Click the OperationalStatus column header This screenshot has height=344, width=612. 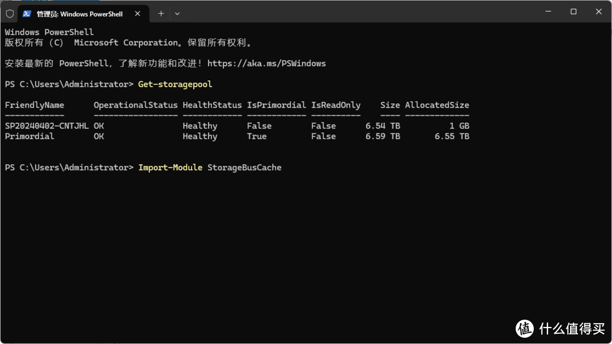click(135, 105)
